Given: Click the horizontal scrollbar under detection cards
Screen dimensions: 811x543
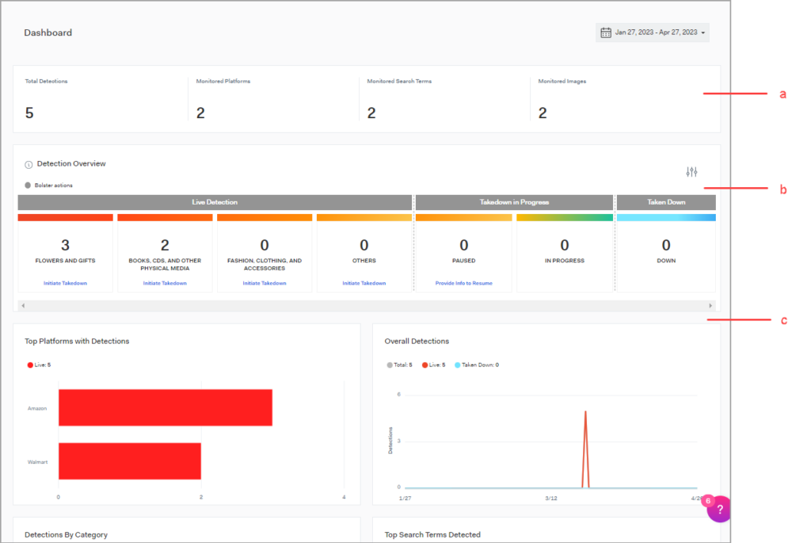Looking at the screenshot, I should 366,305.
